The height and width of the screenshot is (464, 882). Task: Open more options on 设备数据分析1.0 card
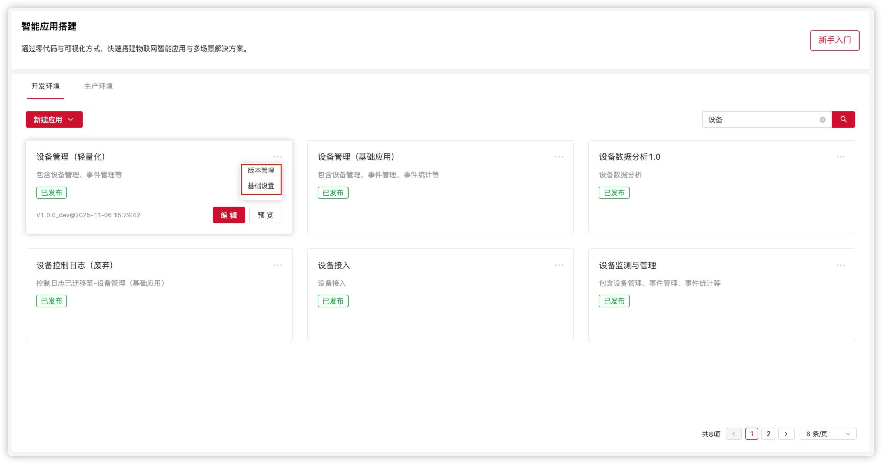pyautogui.click(x=841, y=157)
